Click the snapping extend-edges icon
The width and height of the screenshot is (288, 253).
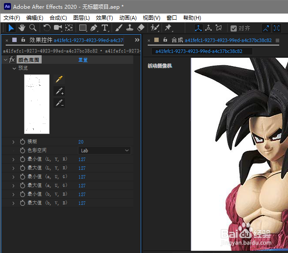pos(266,28)
